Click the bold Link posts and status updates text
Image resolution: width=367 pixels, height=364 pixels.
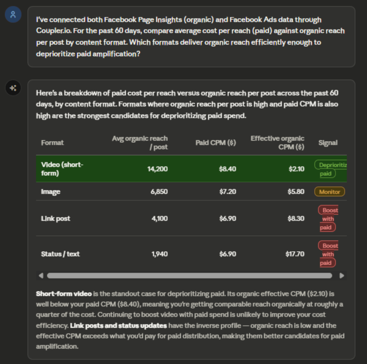(x=118, y=326)
